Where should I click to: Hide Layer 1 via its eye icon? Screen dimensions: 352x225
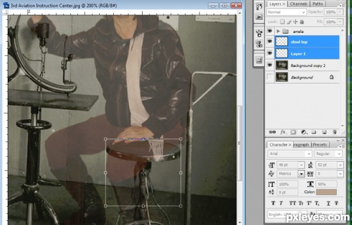(270, 53)
